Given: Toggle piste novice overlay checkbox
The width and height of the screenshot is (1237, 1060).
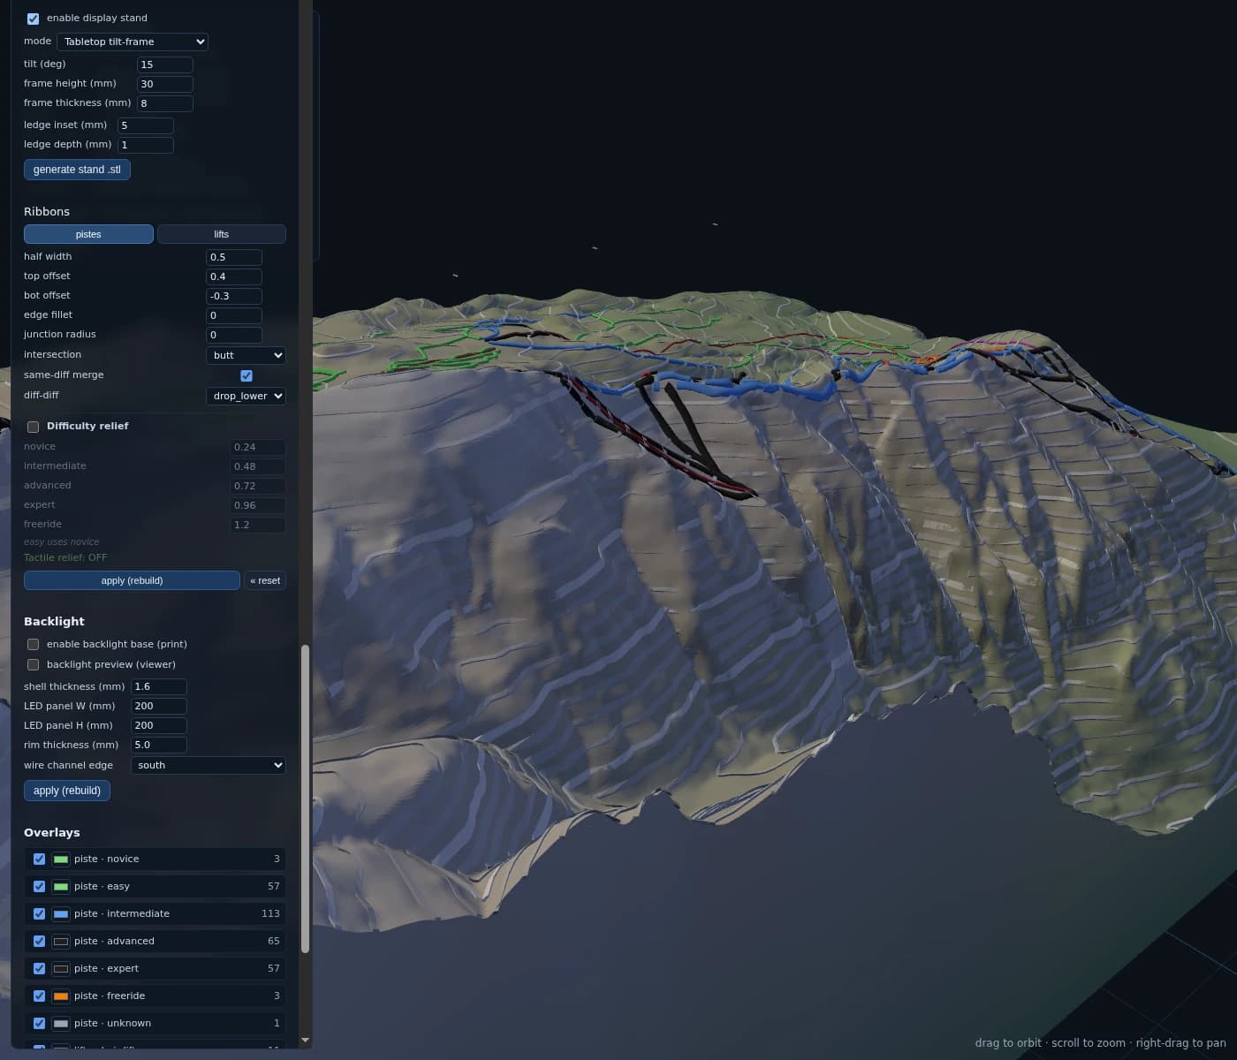Looking at the screenshot, I should (39, 859).
